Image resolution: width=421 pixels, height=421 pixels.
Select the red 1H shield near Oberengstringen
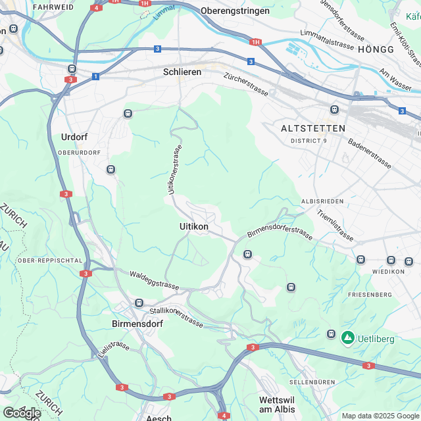255,42
